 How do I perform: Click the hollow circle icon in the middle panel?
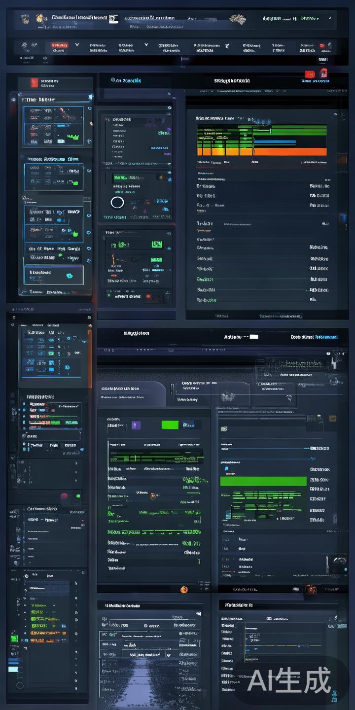click(x=117, y=202)
